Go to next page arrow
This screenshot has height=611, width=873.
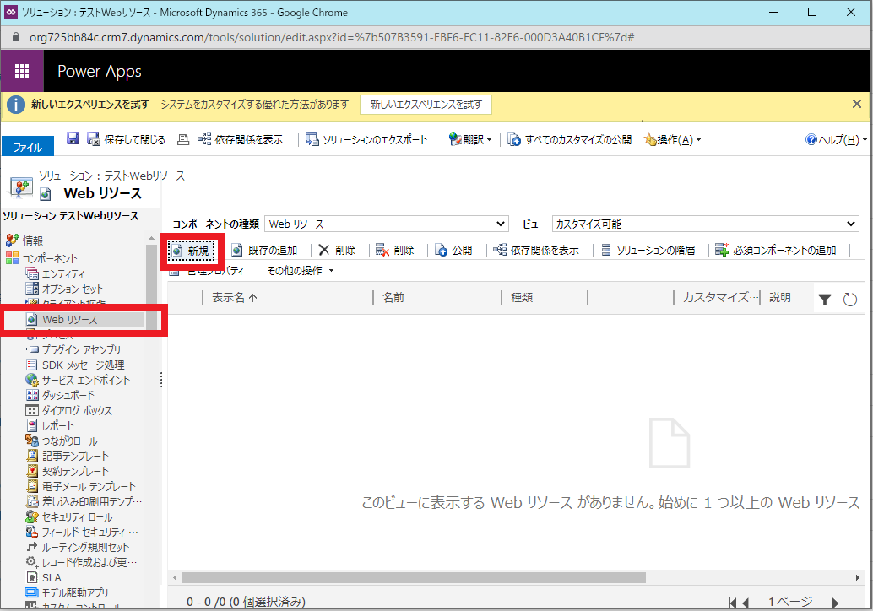point(834,602)
